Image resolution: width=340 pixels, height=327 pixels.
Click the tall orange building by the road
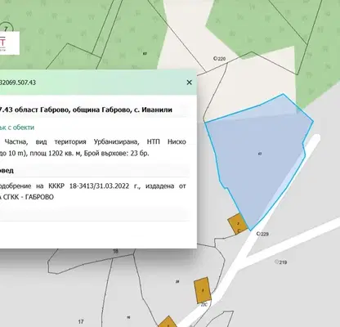pos(203,290)
